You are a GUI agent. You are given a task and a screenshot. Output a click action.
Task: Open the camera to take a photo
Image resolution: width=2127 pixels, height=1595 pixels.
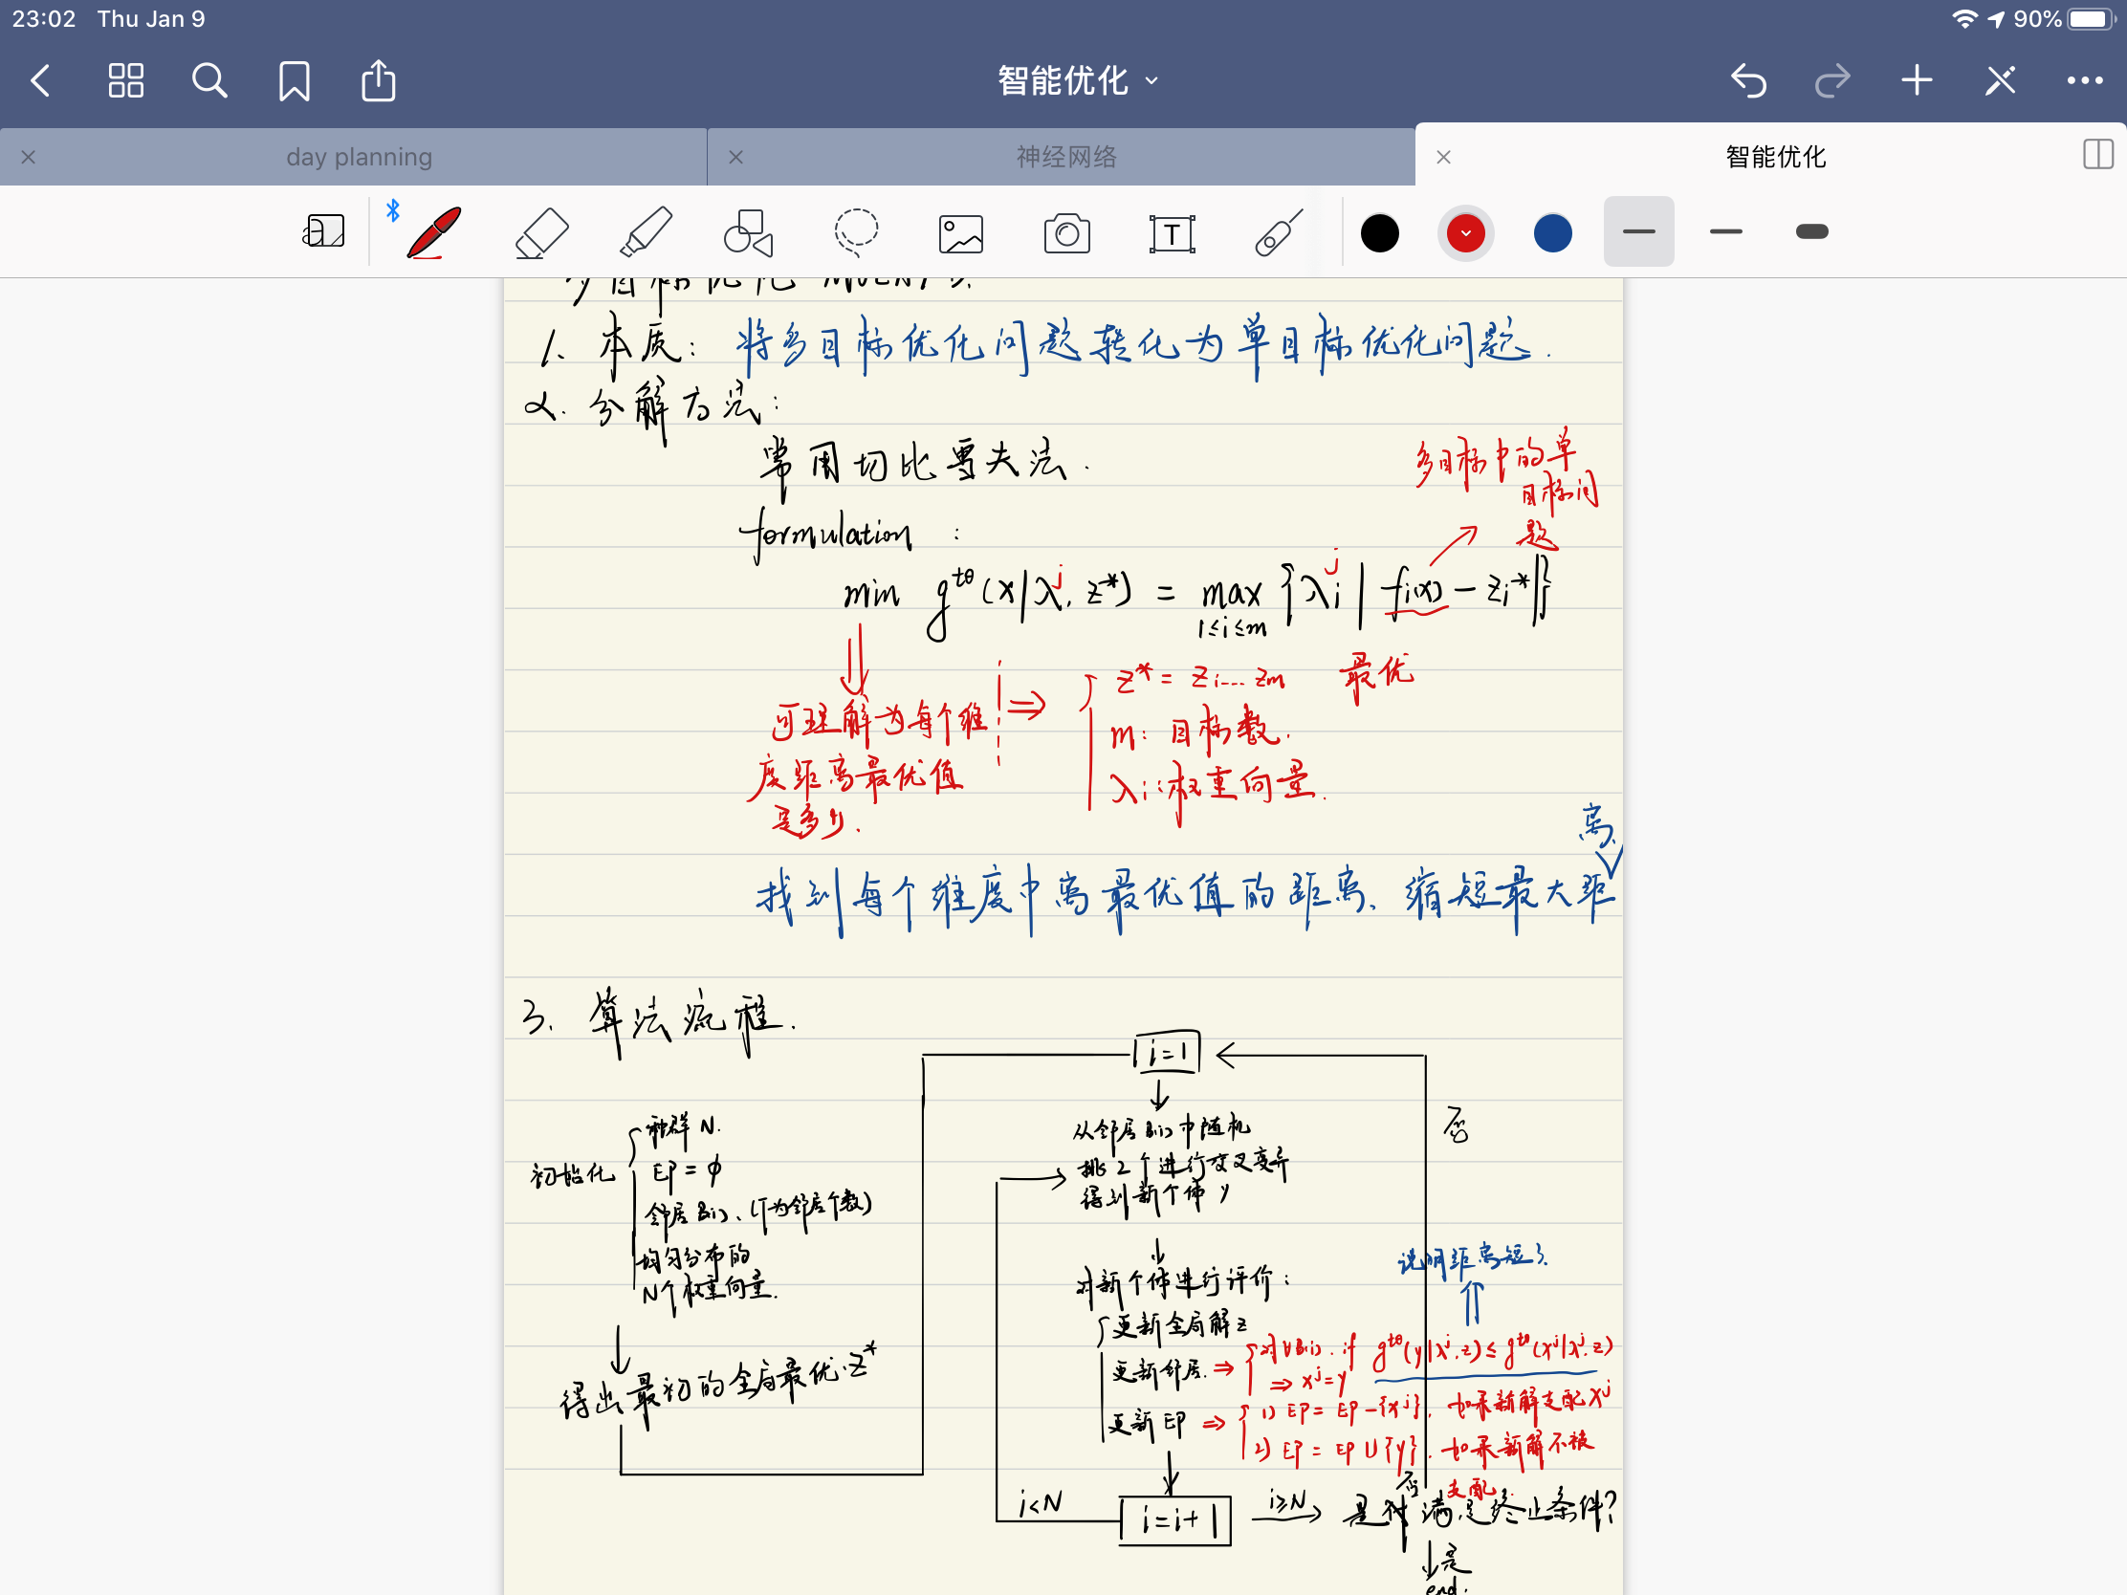pyautogui.click(x=1066, y=231)
